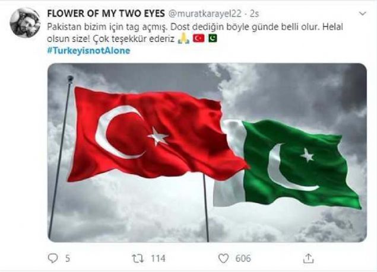Open the #TurkeyisnotAlone hashtag

click(88, 50)
